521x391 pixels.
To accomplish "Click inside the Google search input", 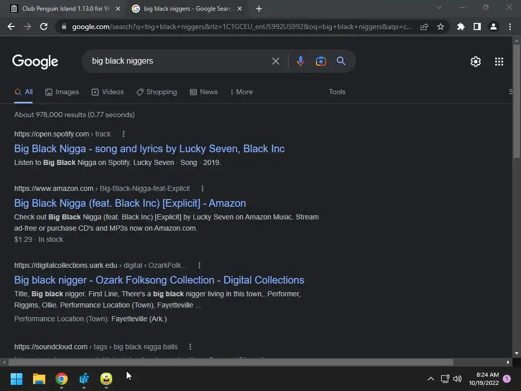I will pyautogui.click(x=180, y=61).
